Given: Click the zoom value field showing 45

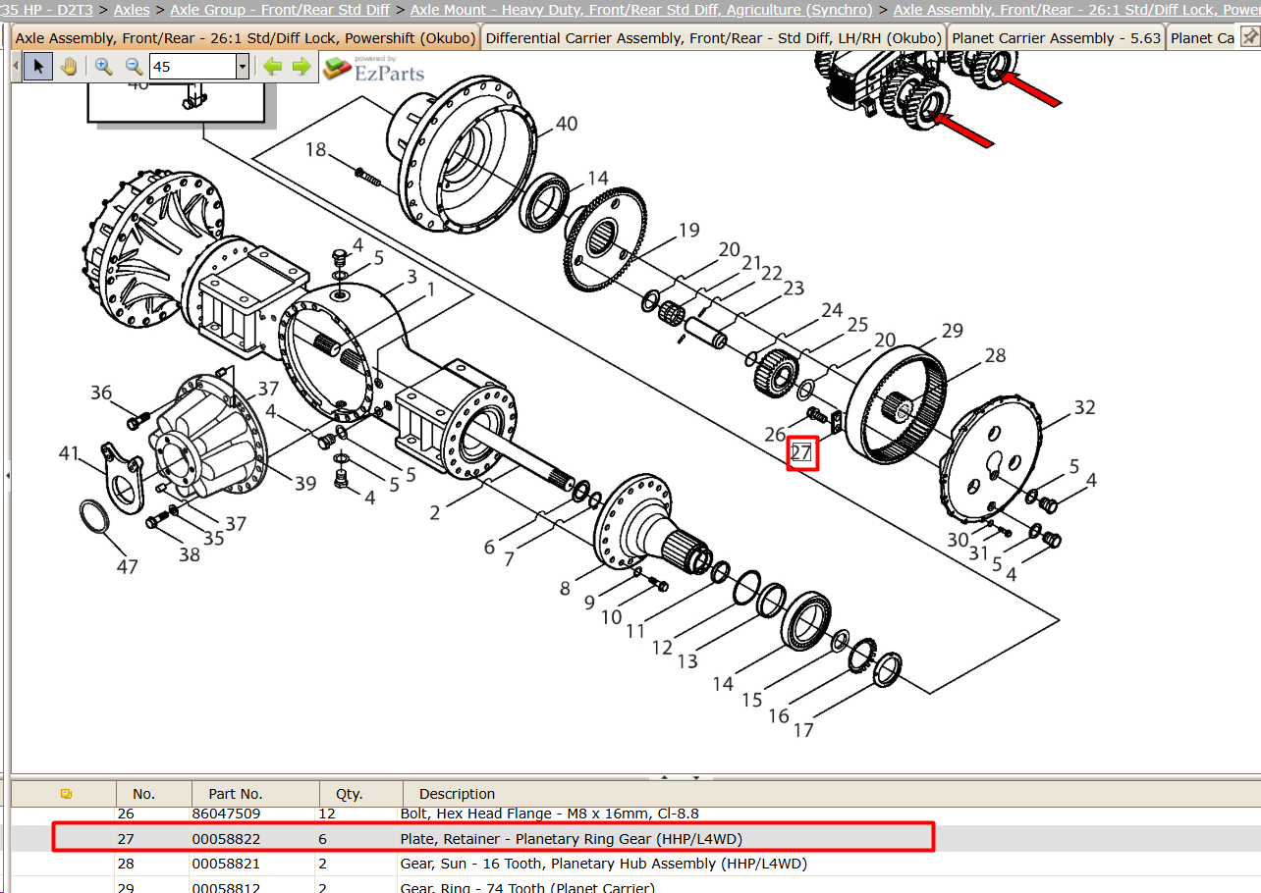Looking at the screenshot, I should tap(192, 67).
